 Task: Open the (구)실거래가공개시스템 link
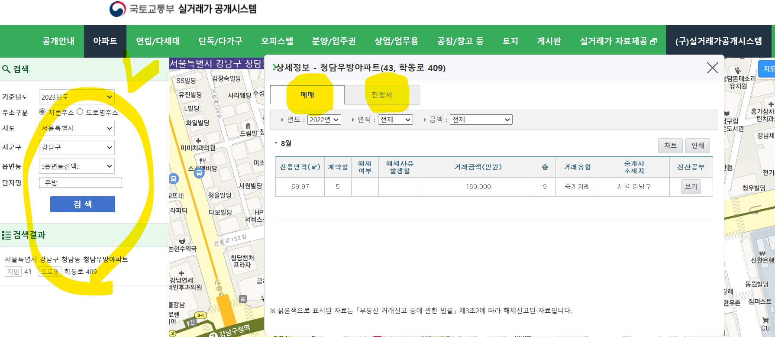click(719, 41)
